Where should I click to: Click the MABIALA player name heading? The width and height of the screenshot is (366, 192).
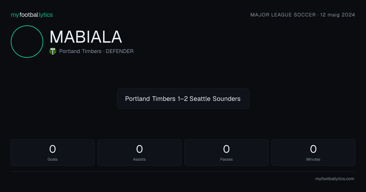(x=86, y=37)
